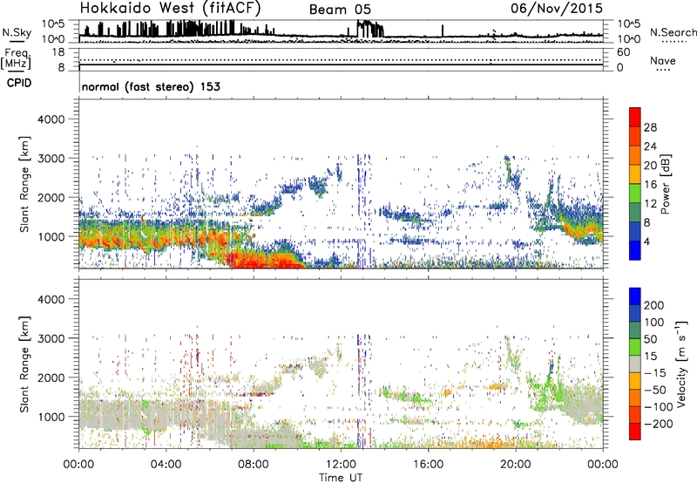
Task: Click the 'Velocity [m s-1]' color bar label
Action: [x=682, y=364]
